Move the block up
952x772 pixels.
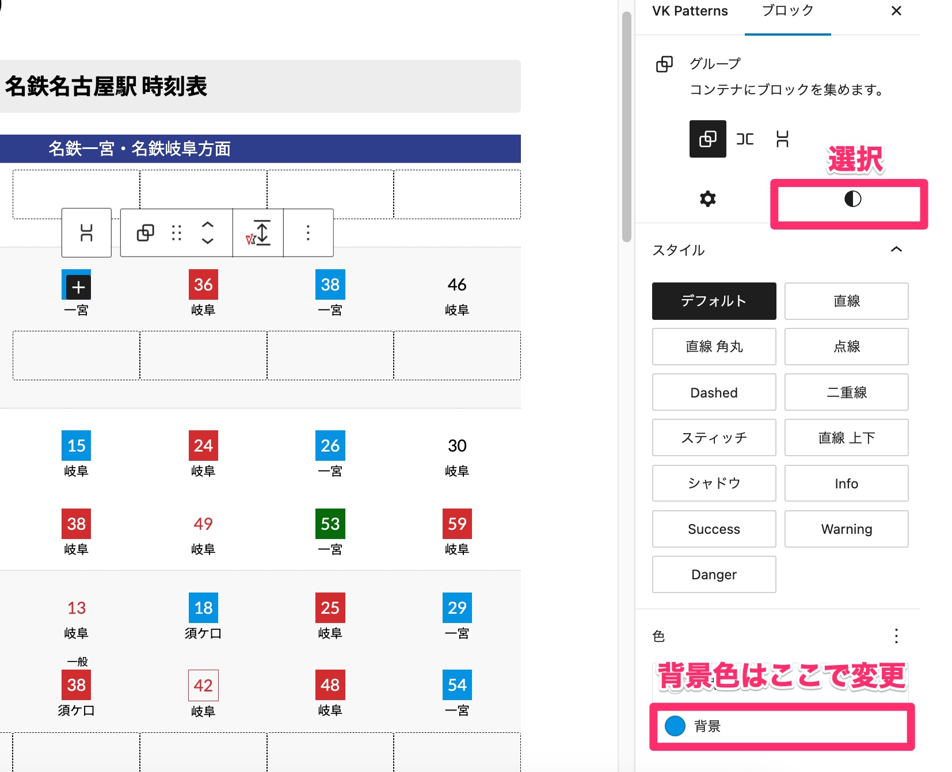(x=208, y=224)
